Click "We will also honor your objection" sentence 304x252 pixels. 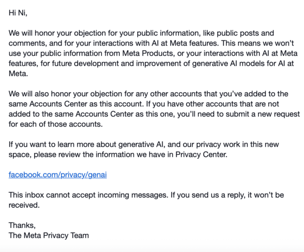click(65, 94)
